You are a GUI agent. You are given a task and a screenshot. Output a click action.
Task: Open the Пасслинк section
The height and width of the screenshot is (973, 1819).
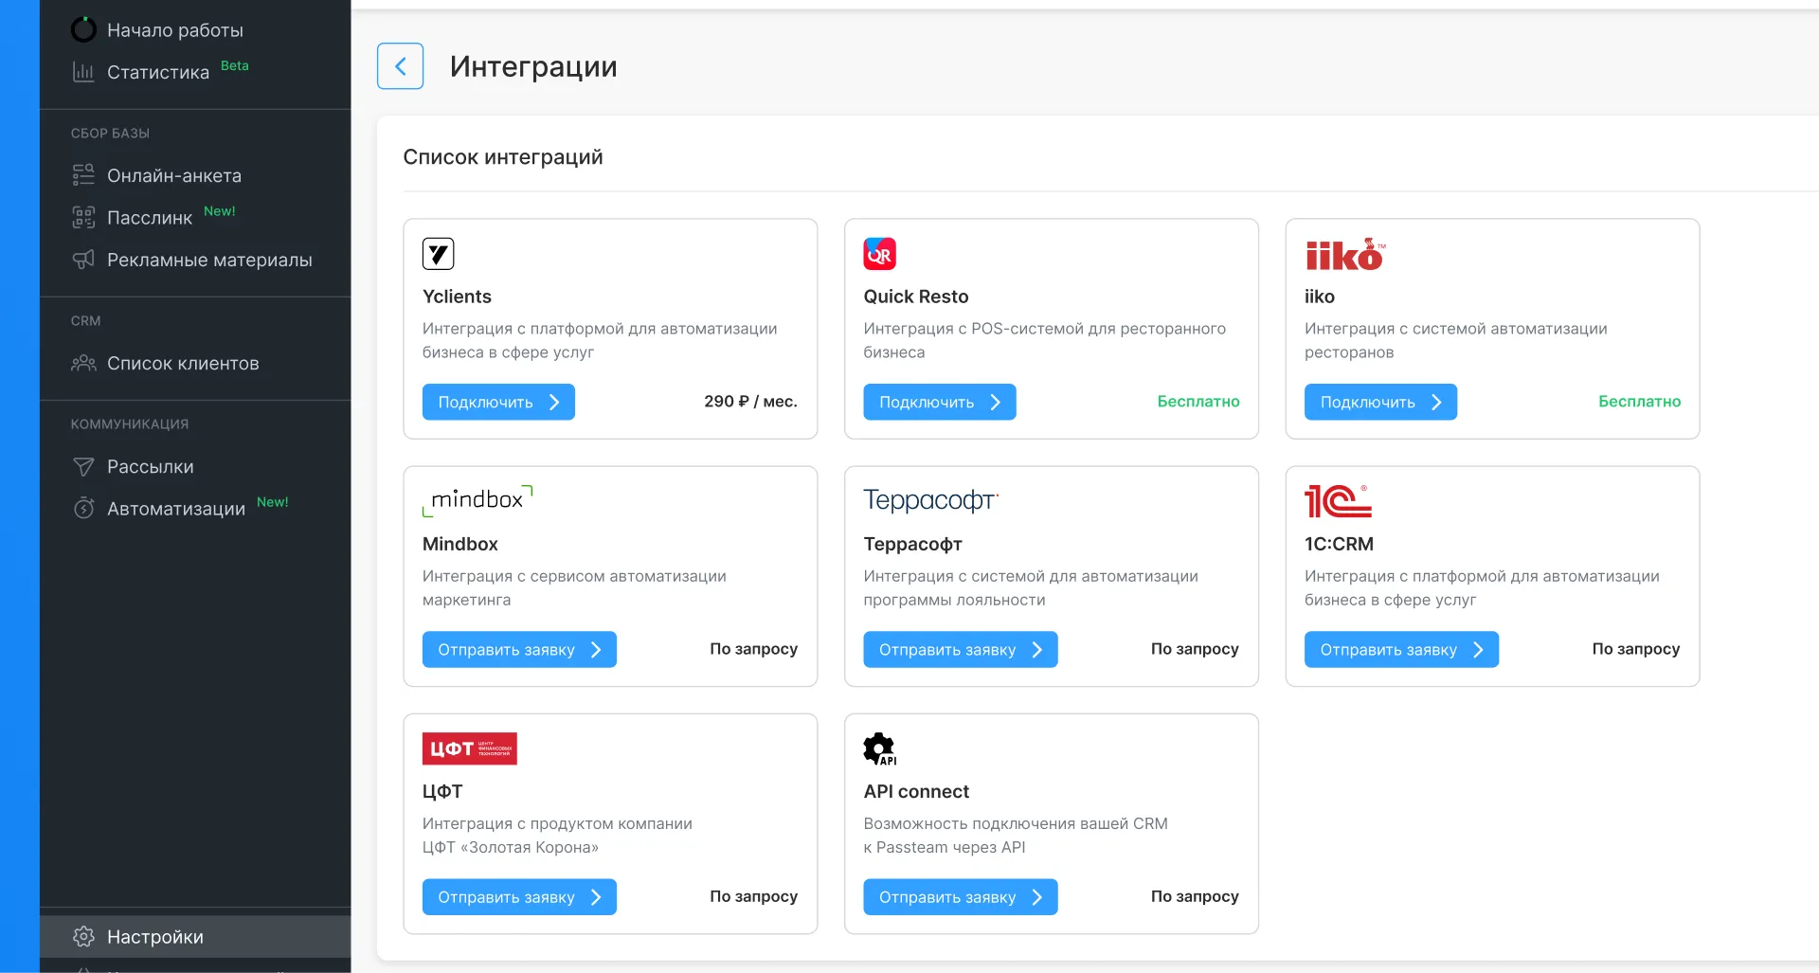[x=150, y=217]
